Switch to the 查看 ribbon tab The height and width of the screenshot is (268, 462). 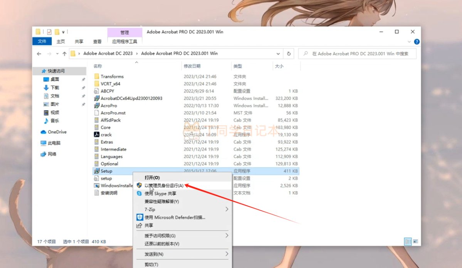(x=97, y=42)
